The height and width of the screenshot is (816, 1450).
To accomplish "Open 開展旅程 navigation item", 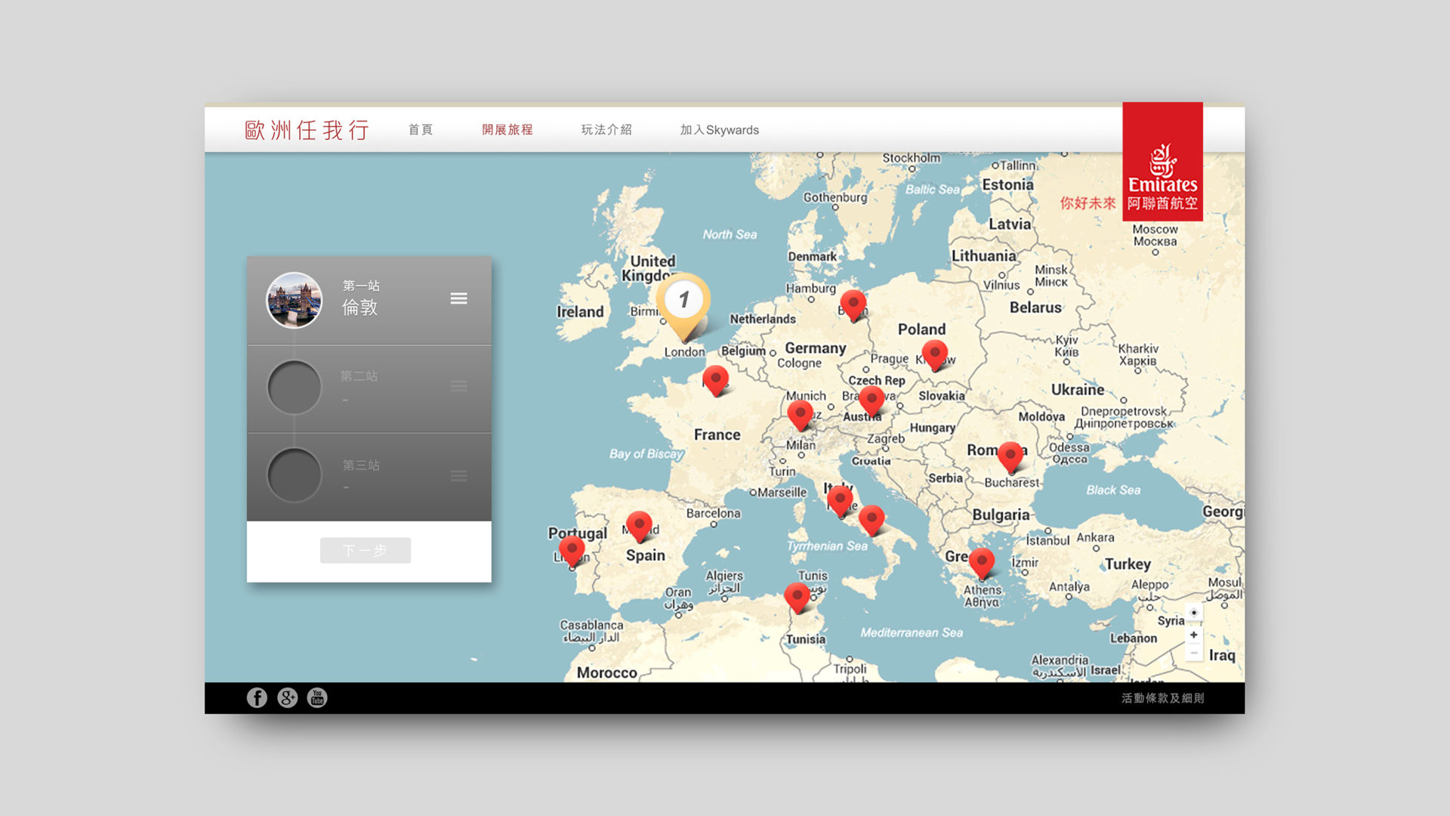I will [x=507, y=130].
